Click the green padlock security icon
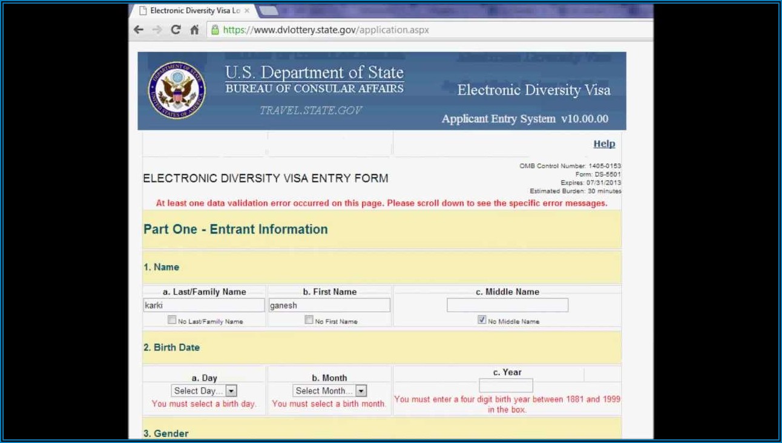Viewport: 782px width, 443px height. pos(214,30)
